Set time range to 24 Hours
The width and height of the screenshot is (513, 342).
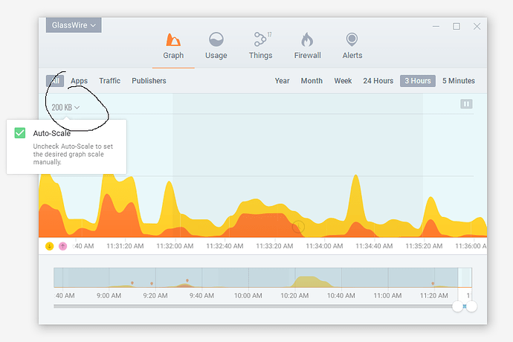click(378, 81)
